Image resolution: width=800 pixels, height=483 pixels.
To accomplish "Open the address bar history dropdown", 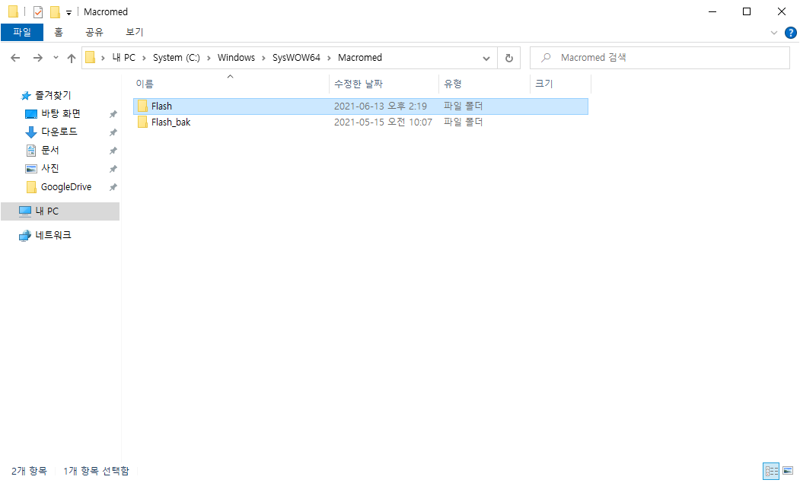I will 486,58.
